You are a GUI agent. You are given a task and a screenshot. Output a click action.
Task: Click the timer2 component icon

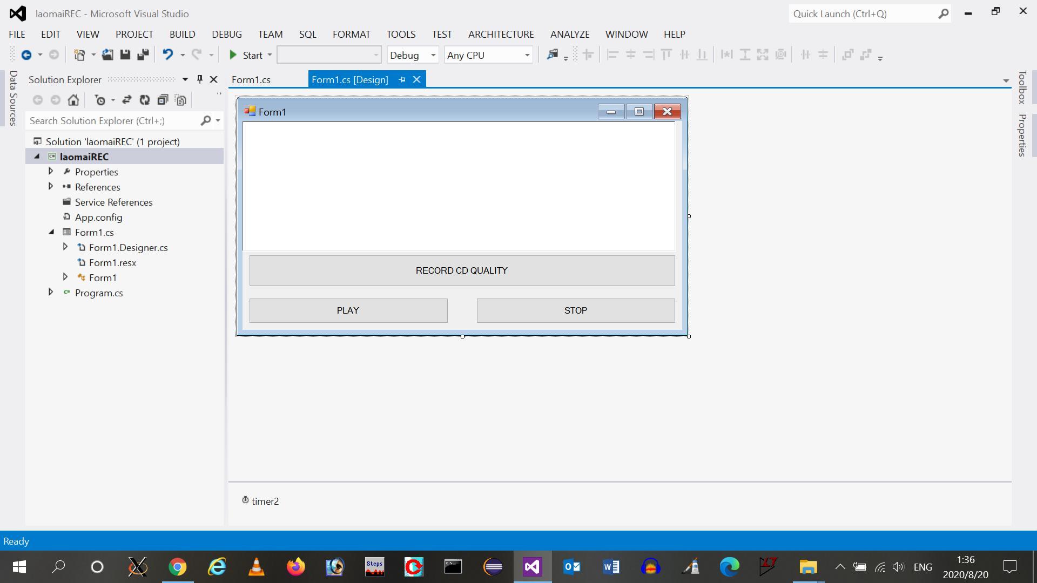coord(245,500)
